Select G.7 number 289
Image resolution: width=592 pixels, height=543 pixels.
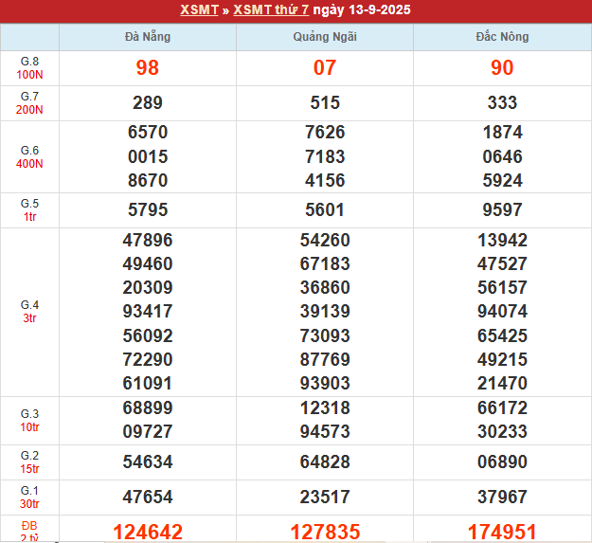(x=148, y=102)
